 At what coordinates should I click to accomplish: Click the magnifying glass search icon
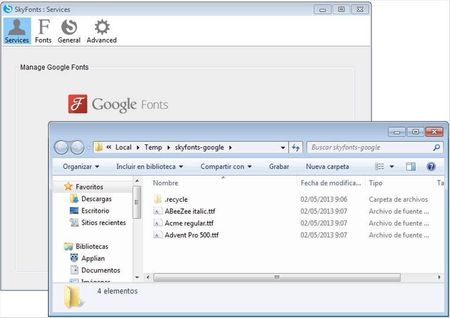point(436,147)
